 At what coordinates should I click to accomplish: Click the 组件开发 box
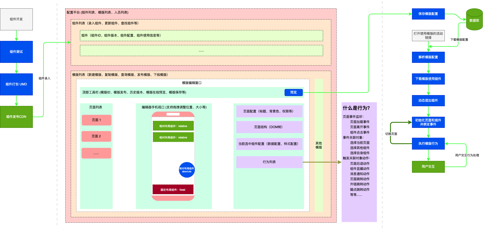click(16, 19)
